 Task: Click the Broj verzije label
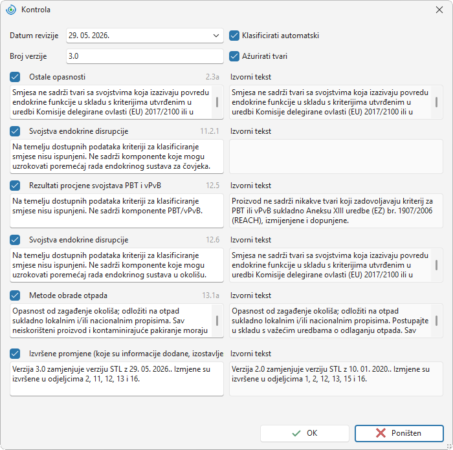pyautogui.click(x=28, y=56)
